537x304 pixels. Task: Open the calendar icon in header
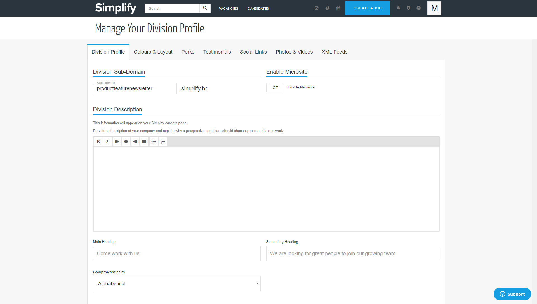[x=338, y=8]
